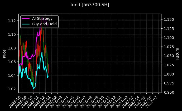Click the chart title 'fund [563700.SH]'

90,5
